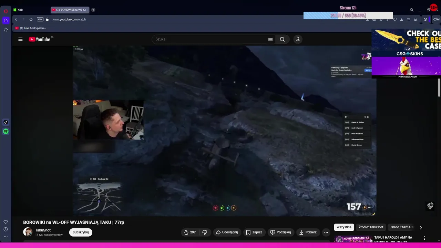The image size is (441, 248).
Task: Click the Stream 12h goal progress bar
Action: tap(348, 15)
